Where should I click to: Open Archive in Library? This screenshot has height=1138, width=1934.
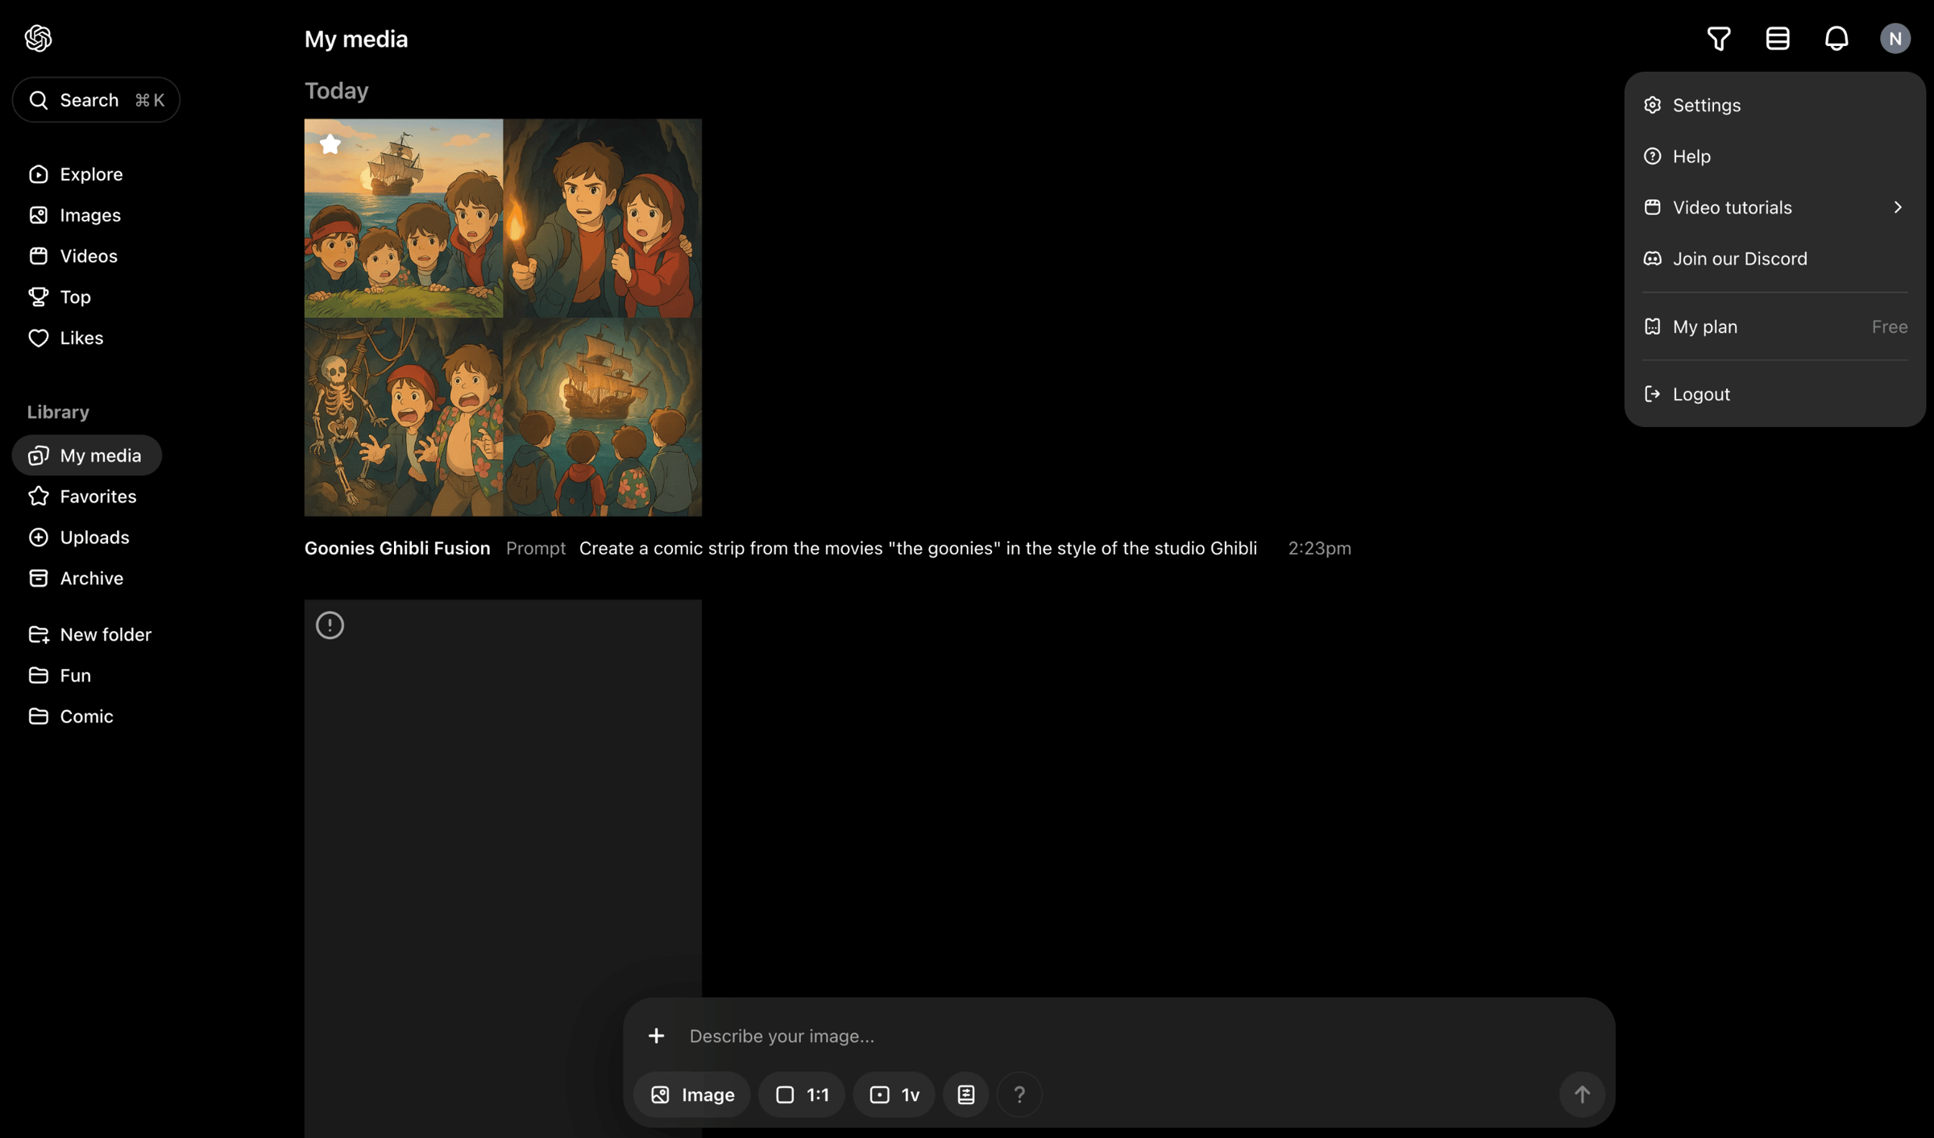[x=76, y=578]
